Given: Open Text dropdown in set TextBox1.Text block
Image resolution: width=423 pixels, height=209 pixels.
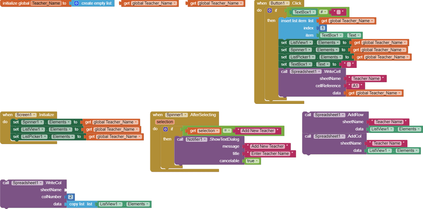Looking at the screenshot, I should pyautogui.click(x=324, y=64).
